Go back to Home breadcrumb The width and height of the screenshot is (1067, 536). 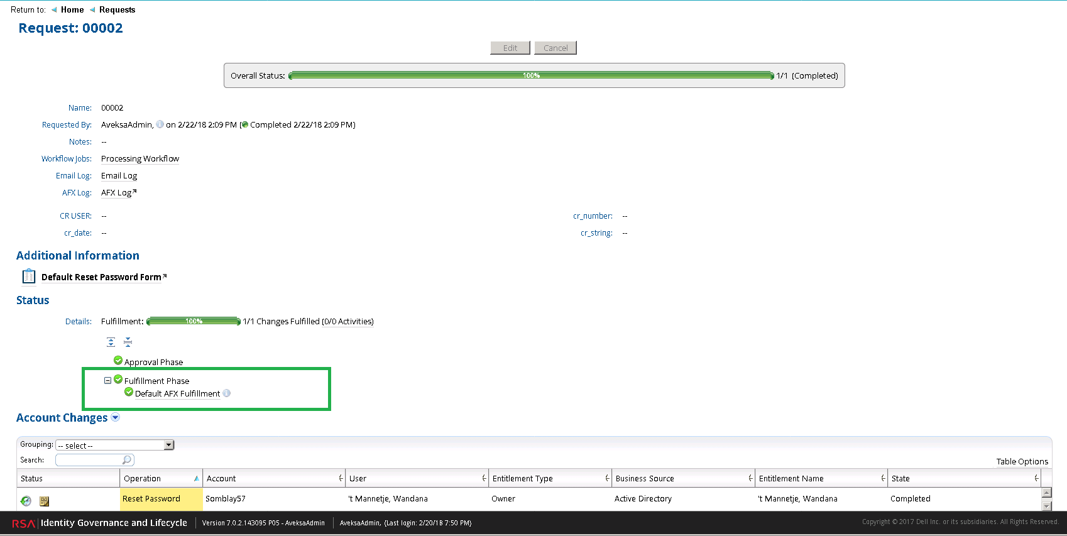coord(72,9)
